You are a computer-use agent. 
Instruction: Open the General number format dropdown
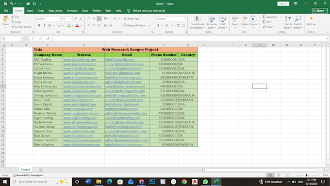click(184, 19)
